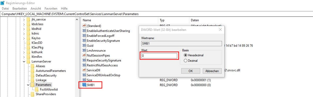Select the Aliases folder icon
The height and width of the screenshot is (97, 313).
click(32, 66)
